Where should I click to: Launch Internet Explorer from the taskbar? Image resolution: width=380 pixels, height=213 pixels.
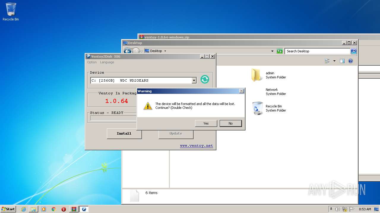(x=23, y=209)
